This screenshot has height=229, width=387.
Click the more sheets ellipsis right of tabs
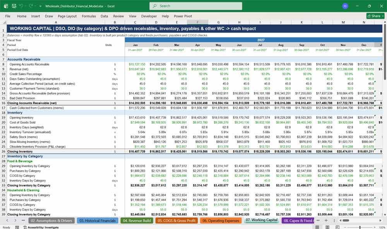pos(318,220)
